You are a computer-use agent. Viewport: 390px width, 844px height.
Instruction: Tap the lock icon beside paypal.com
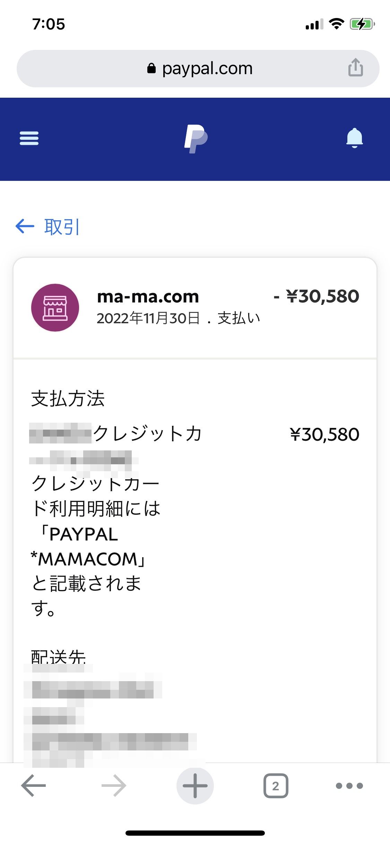[151, 68]
